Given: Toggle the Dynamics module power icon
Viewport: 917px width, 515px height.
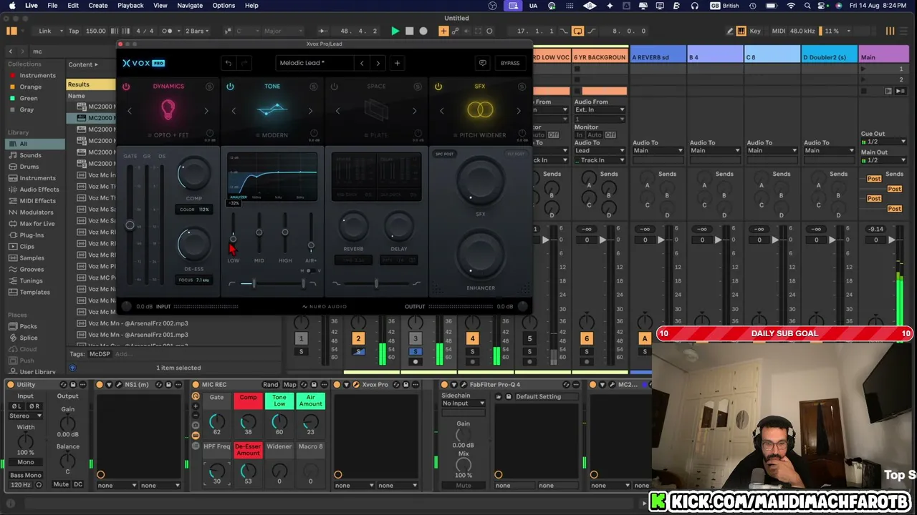Looking at the screenshot, I should click(x=126, y=87).
